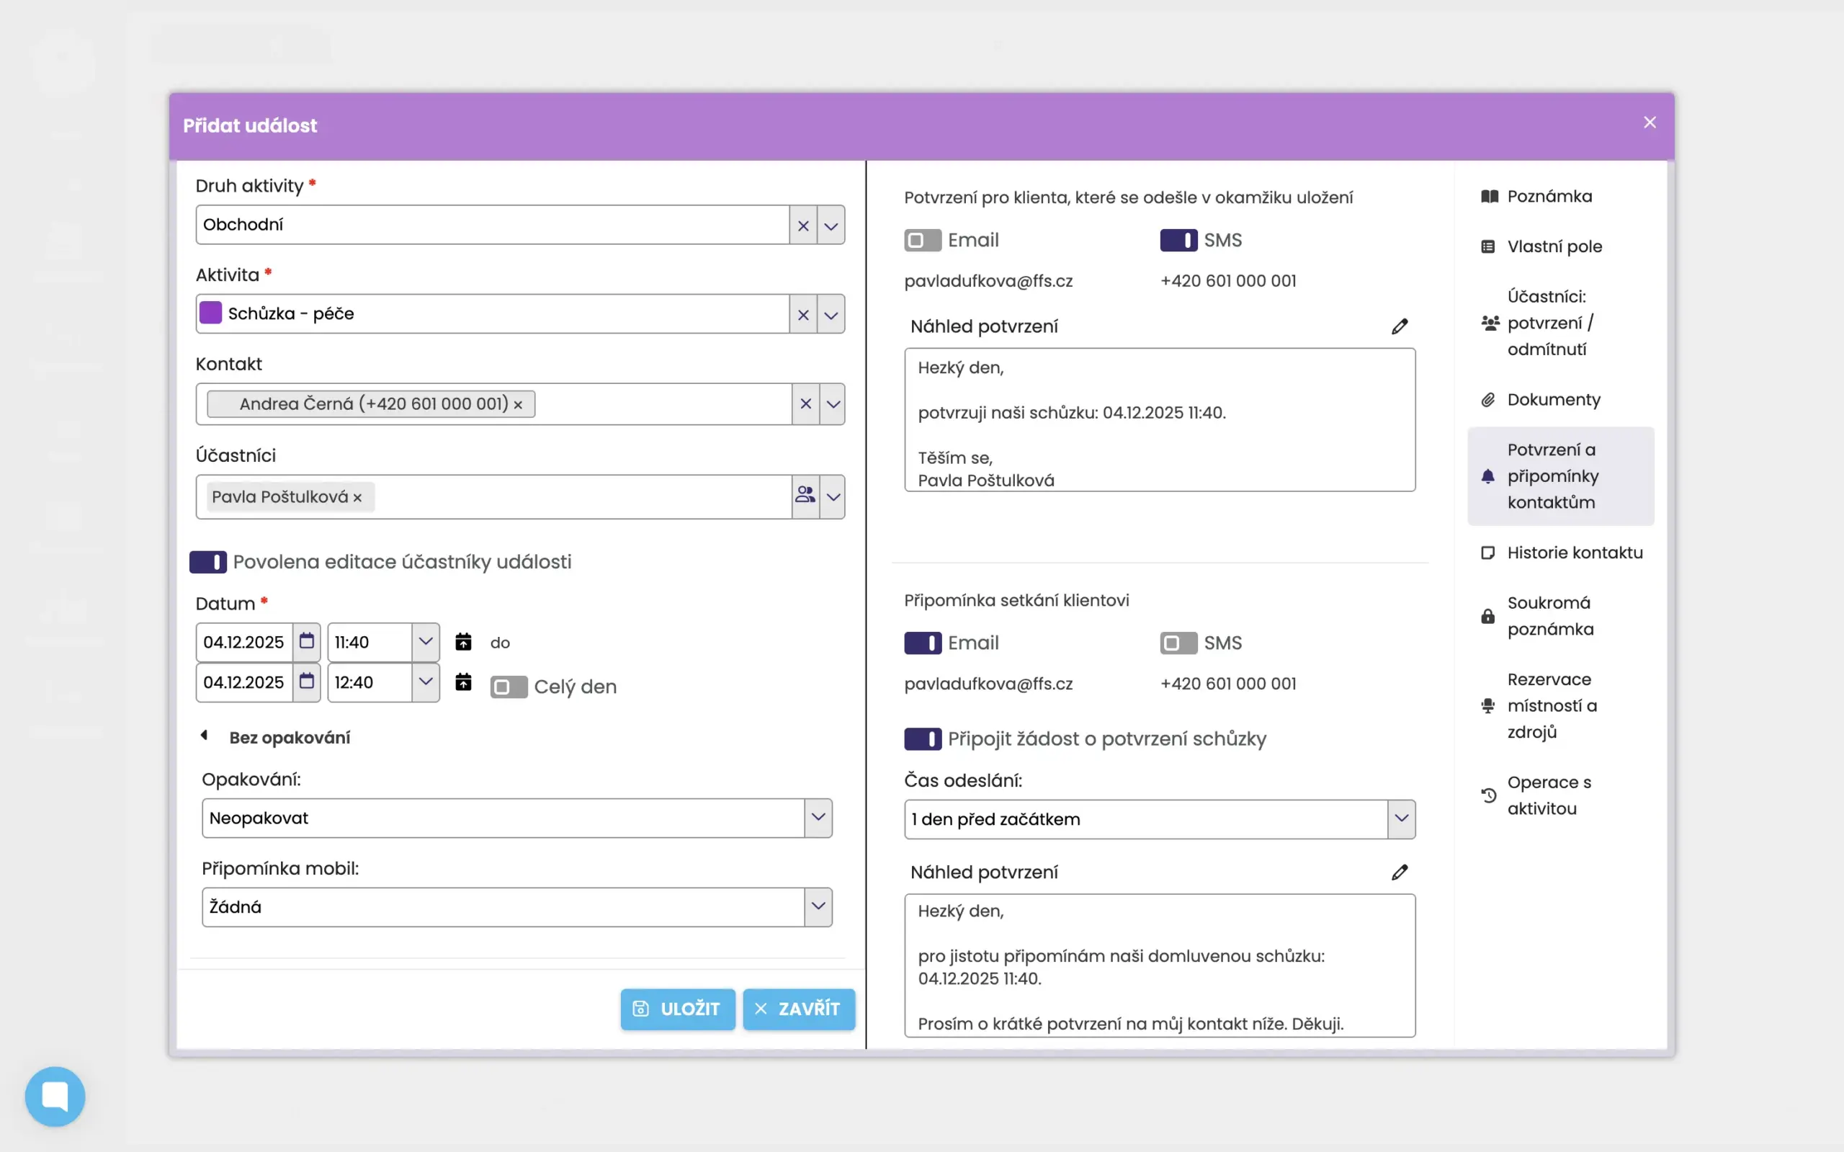Open the Opakování dropdown
This screenshot has width=1844, height=1152.
pyautogui.click(x=818, y=818)
